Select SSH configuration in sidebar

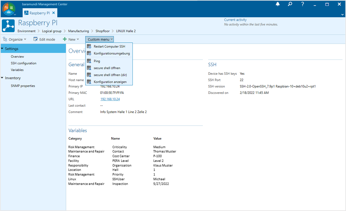[24, 63]
